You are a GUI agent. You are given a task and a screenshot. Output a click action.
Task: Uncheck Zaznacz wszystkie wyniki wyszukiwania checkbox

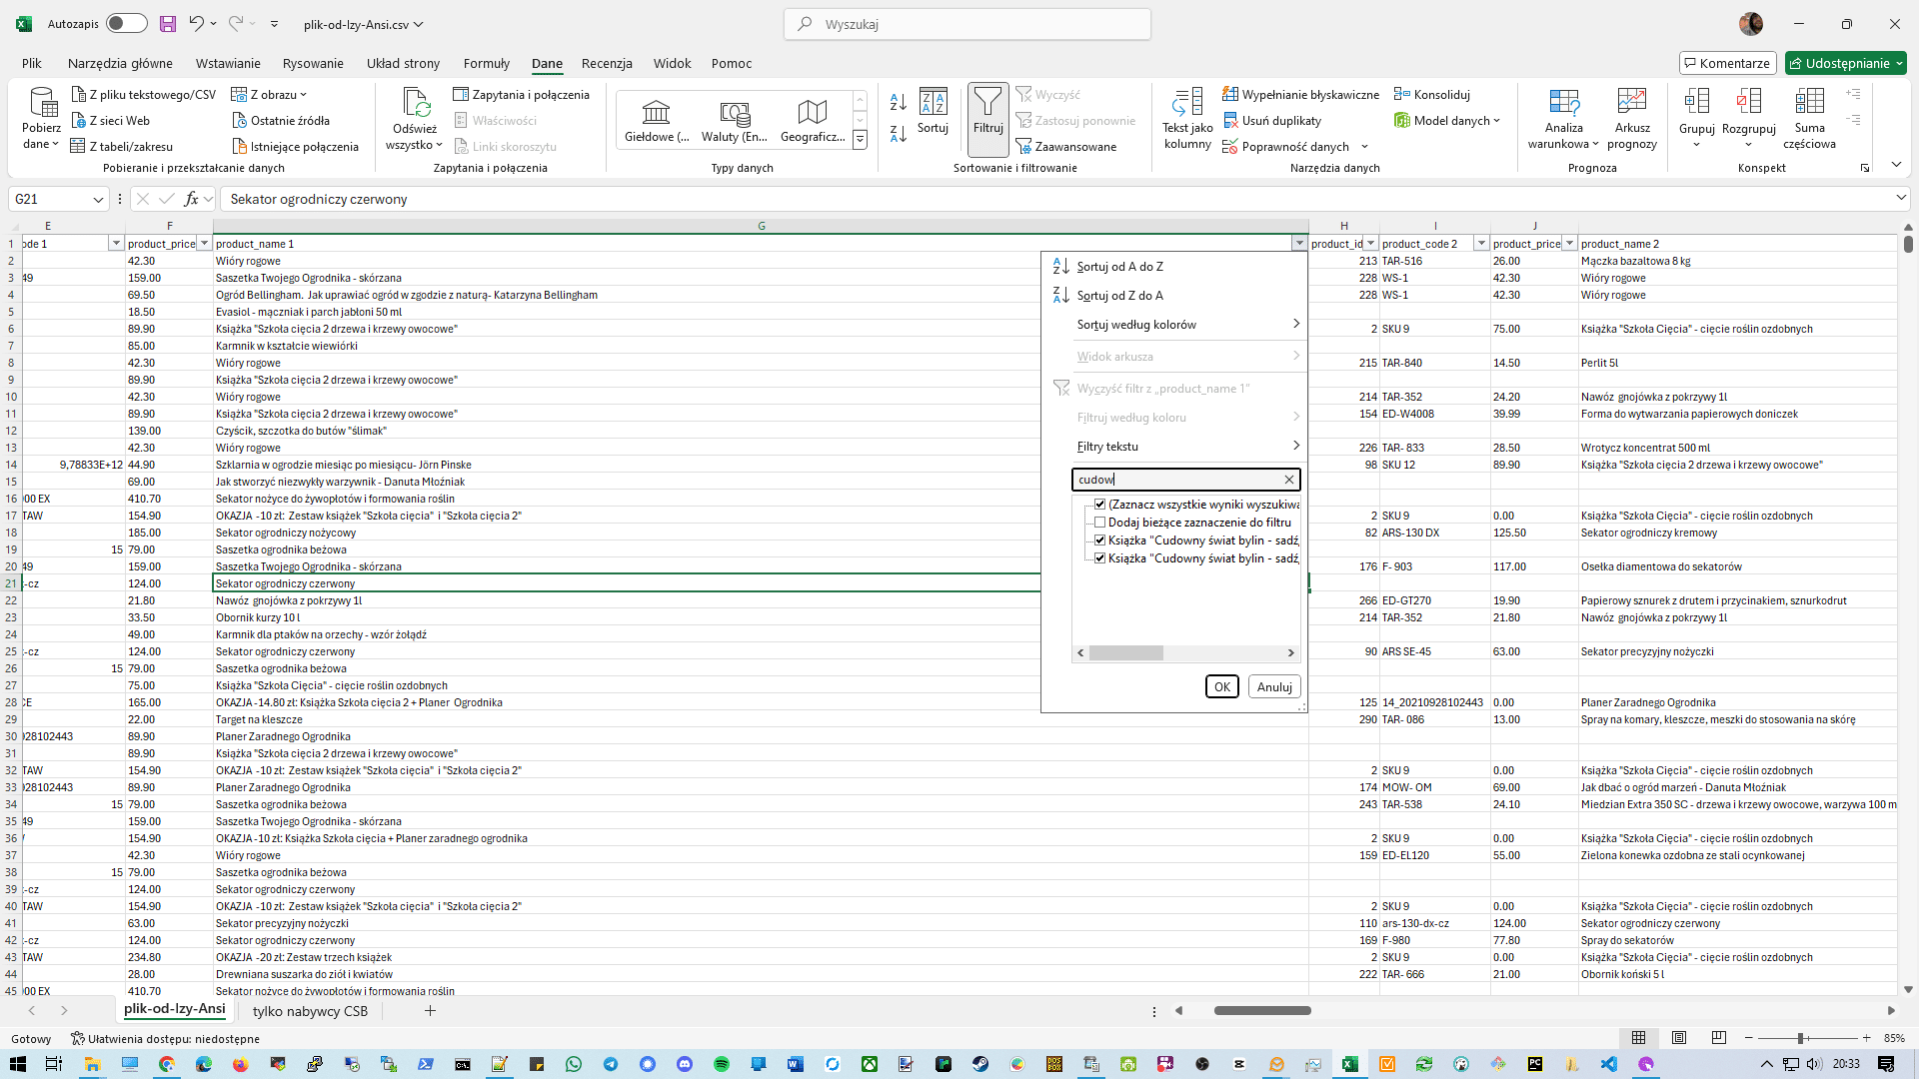[1099, 505]
